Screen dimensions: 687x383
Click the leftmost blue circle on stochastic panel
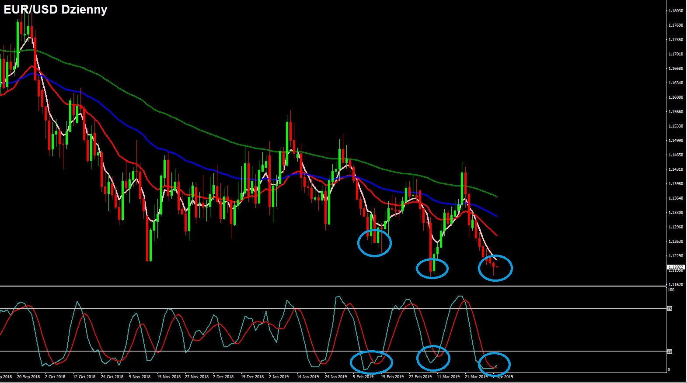[372, 362]
